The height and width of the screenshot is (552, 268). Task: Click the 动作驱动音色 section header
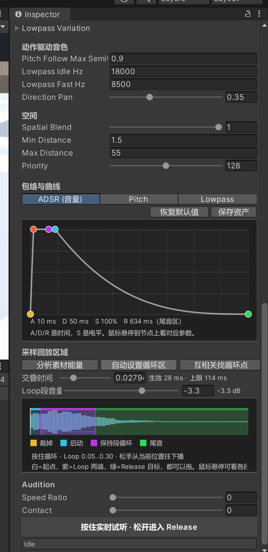pos(45,47)
